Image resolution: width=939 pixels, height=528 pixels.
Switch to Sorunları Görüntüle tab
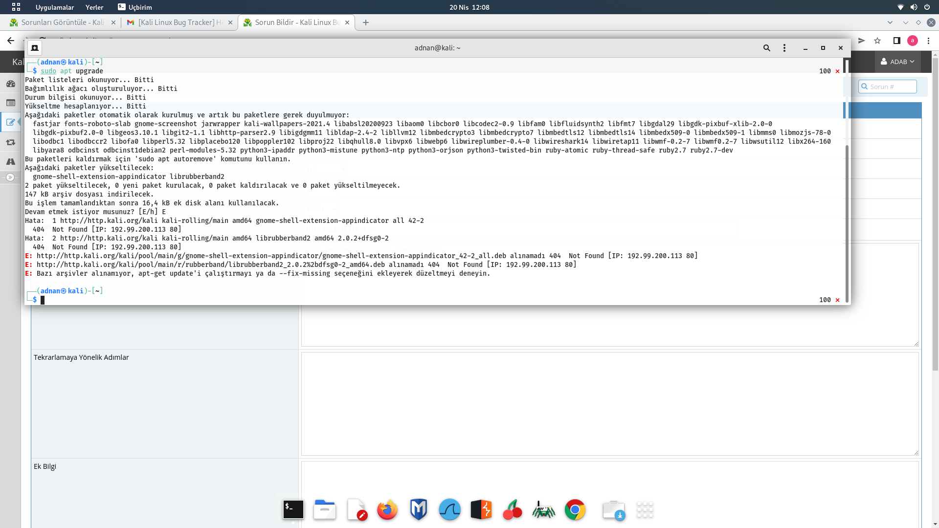point(64,22)
